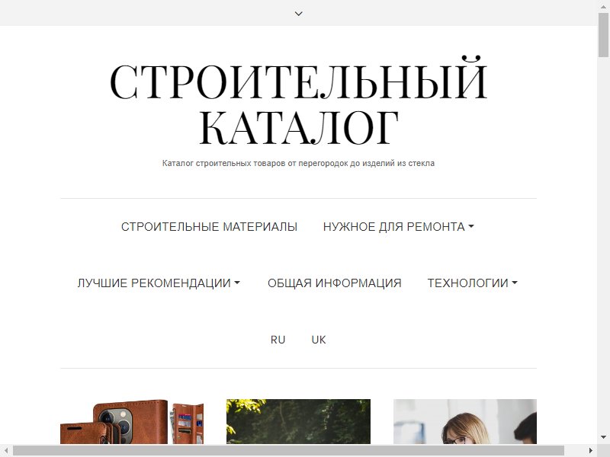This screenshot has width=610, height=457.
Task: Open Общая информация menu item
Action: pos(335,283)
